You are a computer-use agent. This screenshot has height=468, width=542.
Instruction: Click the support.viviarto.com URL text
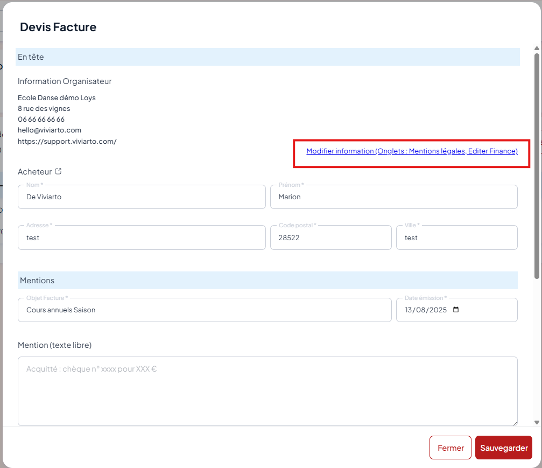[67, 141]
